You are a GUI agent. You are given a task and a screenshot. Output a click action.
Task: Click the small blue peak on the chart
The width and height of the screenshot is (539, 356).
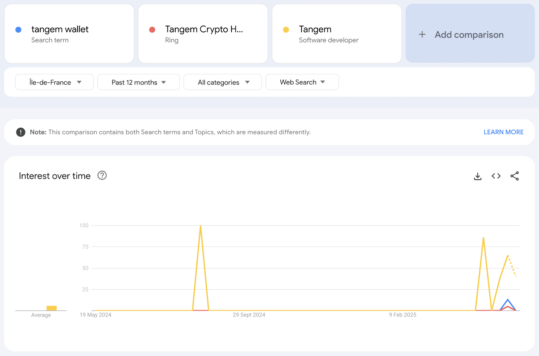pos(508,300)
